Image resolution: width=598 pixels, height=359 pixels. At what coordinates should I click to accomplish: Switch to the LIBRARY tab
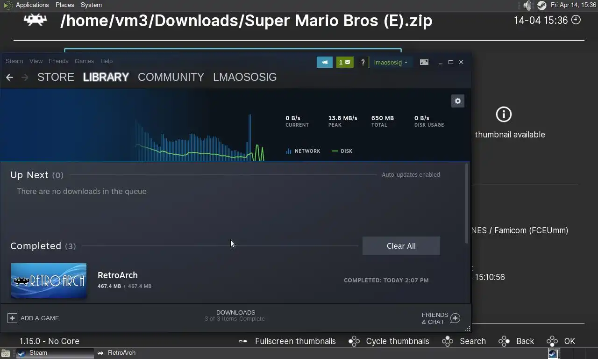pos(106,77)
